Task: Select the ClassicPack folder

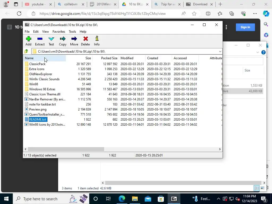Action: 37,64
